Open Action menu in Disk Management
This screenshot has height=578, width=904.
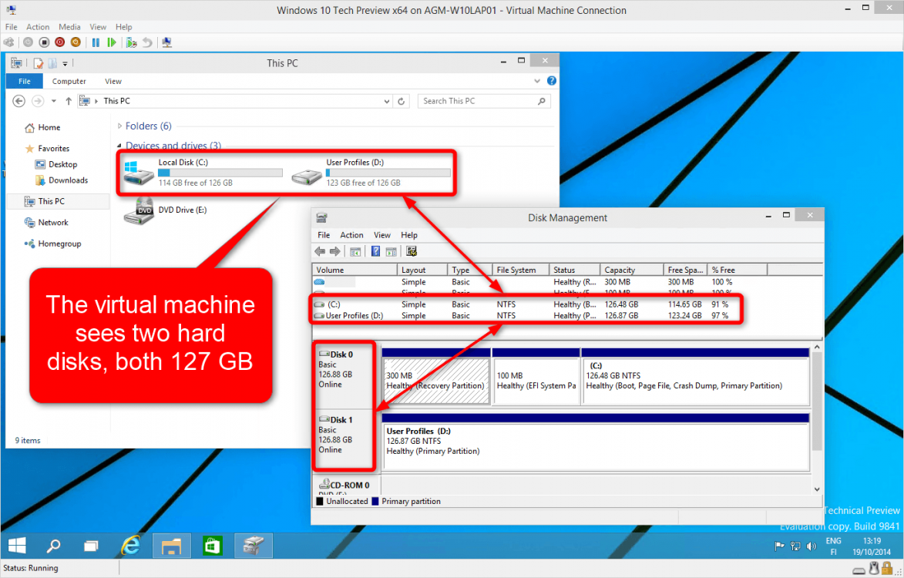tap(351, 235)
